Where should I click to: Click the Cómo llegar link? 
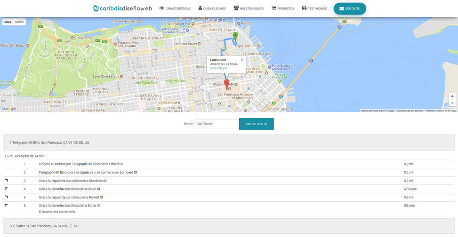point(218,68)
